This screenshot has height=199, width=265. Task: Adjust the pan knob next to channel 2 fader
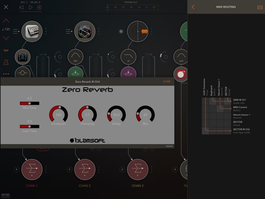point(111,57)
